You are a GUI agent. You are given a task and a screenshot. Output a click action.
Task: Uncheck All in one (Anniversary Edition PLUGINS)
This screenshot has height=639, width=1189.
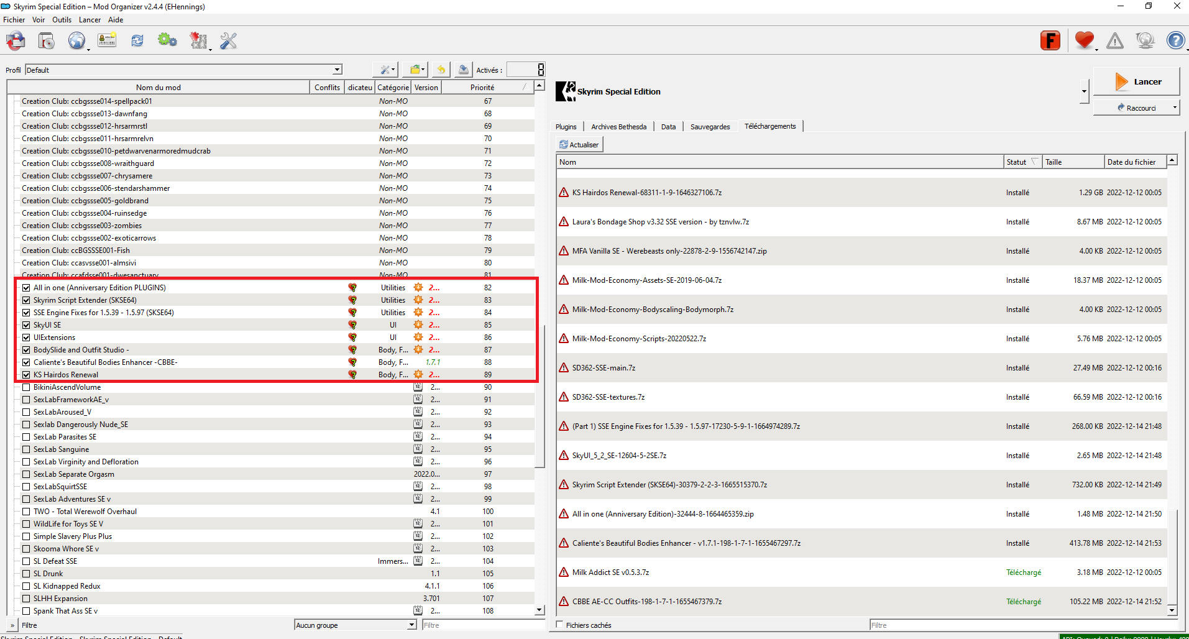coord(26,288)
